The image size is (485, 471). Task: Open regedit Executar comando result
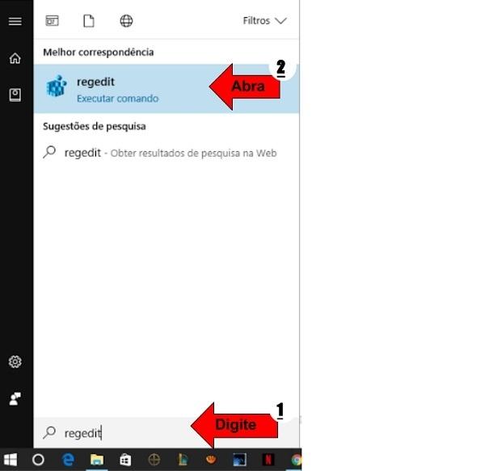point(167,89)
